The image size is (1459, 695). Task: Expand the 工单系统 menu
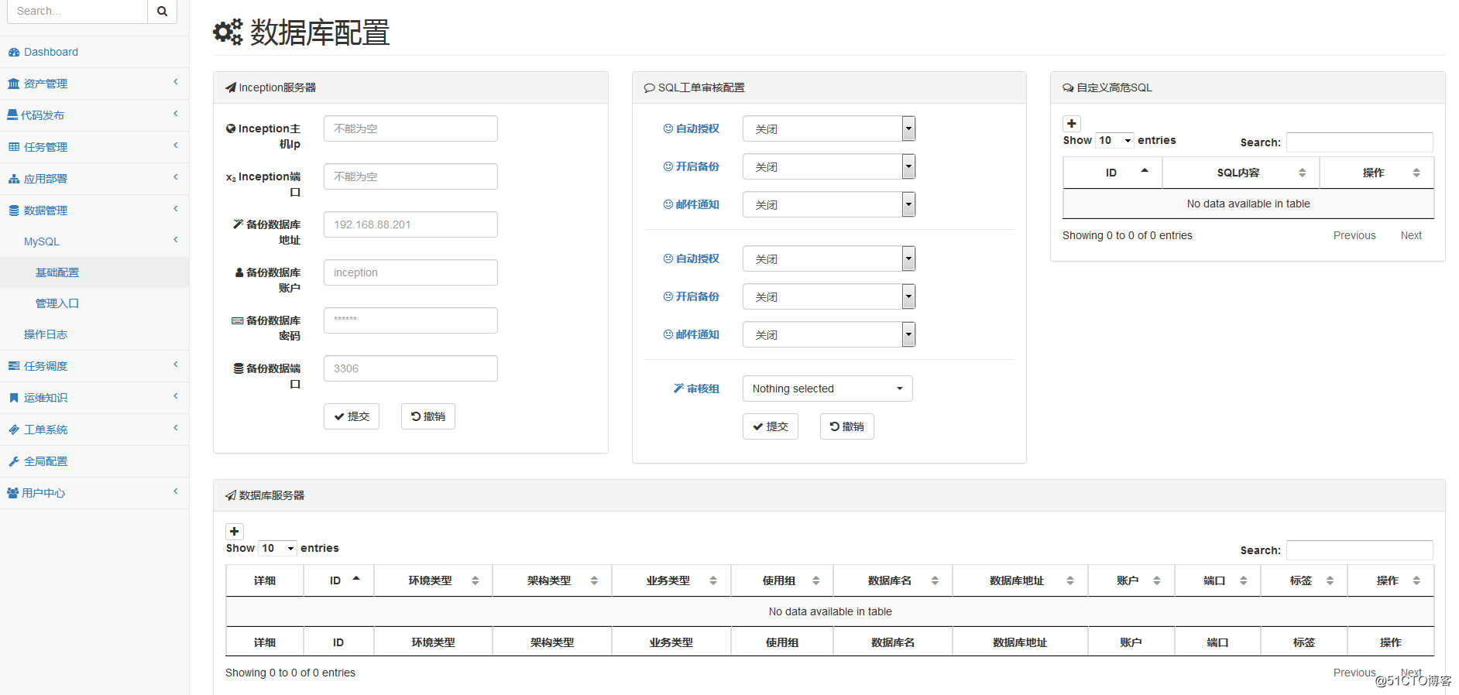(x=94, y=430)
